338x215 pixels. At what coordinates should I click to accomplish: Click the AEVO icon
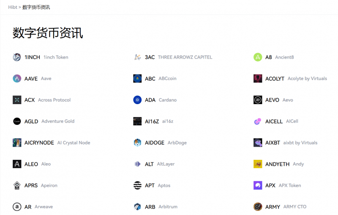[258, 100]
